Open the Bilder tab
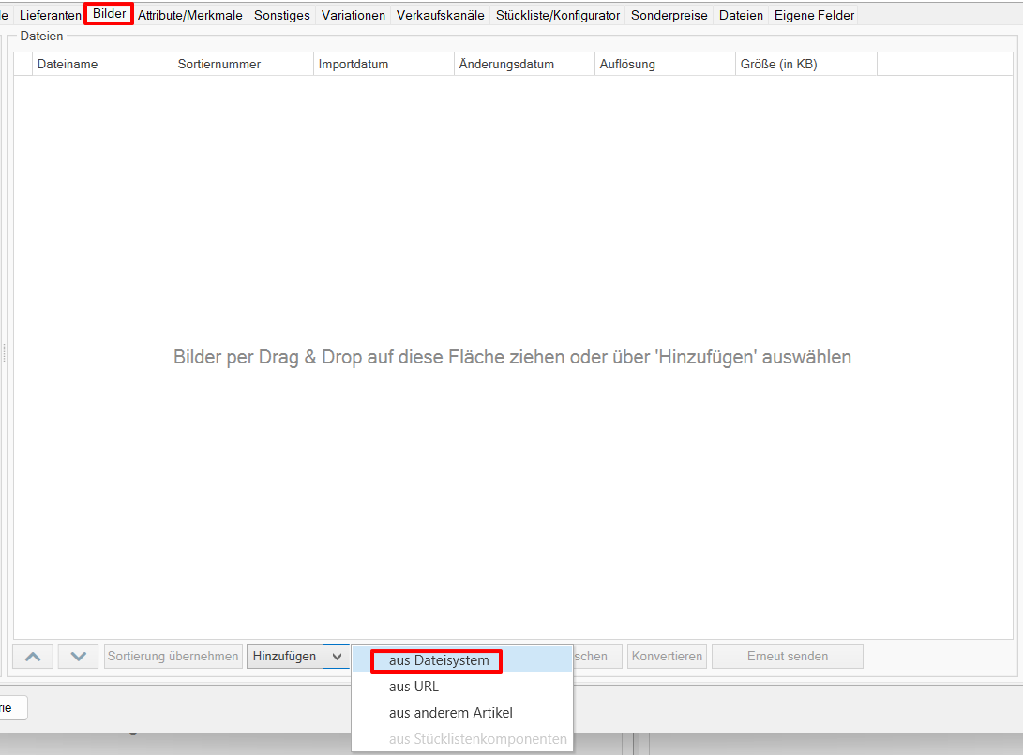The height and width of the screenshot is (755, 1023). (x=109, y=14)
